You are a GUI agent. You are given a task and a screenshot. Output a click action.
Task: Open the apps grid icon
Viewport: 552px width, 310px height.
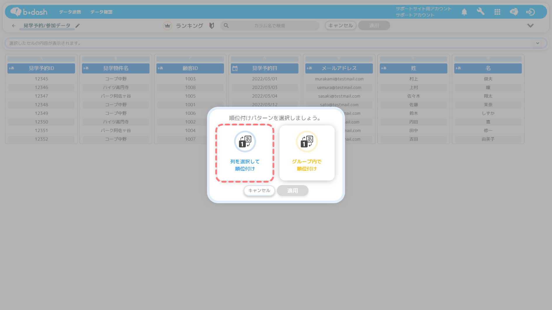click(497, 12)
